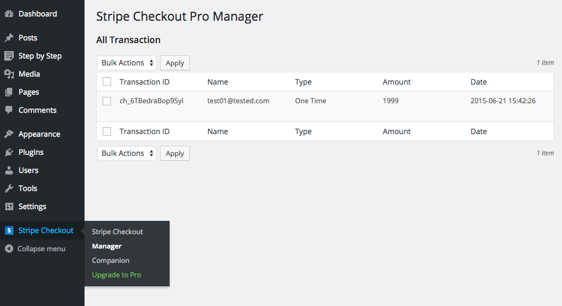Click the Upgrade to Pro link
Image resolution: width=562 pixels, height=306 pixels.
pyautogui.click(x=116, y=275)
